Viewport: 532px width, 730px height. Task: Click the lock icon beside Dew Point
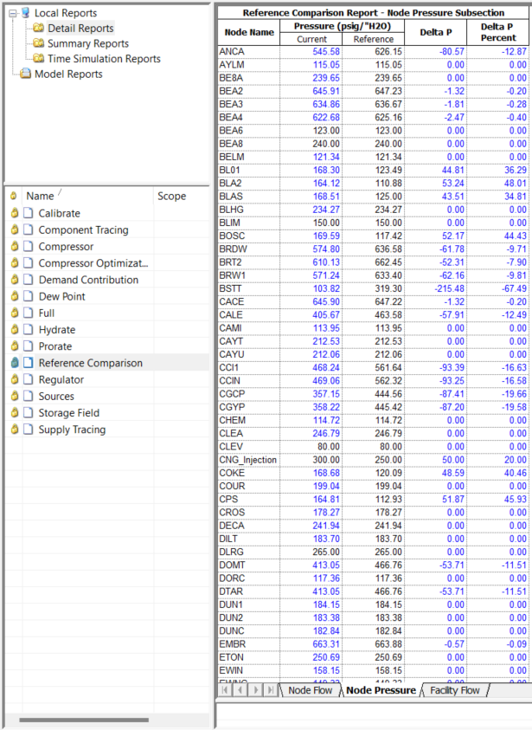tap(15, 296)
